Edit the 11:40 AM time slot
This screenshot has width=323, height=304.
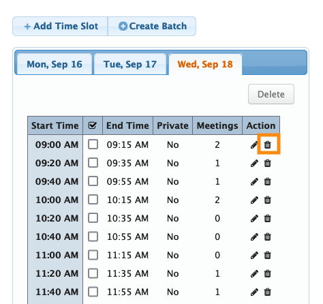click(254, 292)
